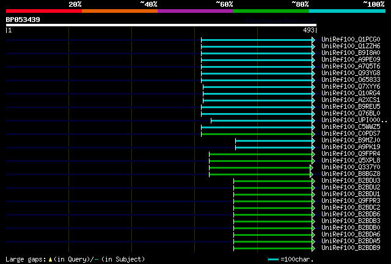The width and height of the screenshot is (391, 264).
Task: Click the green alignment bar for UniRef100_B2BDB9
Action: pos(273,249)
